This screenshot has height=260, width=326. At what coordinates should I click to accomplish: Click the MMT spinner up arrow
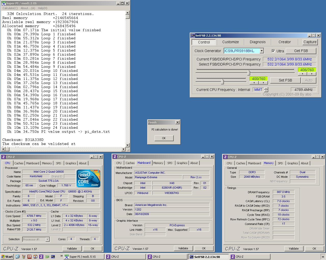[266, 88]
